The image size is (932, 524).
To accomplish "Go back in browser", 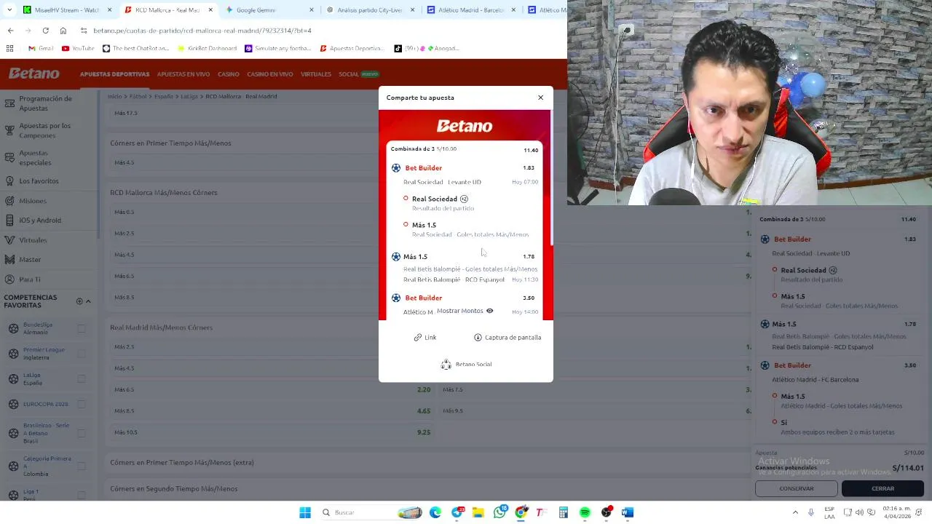I will tap(10, 31).
